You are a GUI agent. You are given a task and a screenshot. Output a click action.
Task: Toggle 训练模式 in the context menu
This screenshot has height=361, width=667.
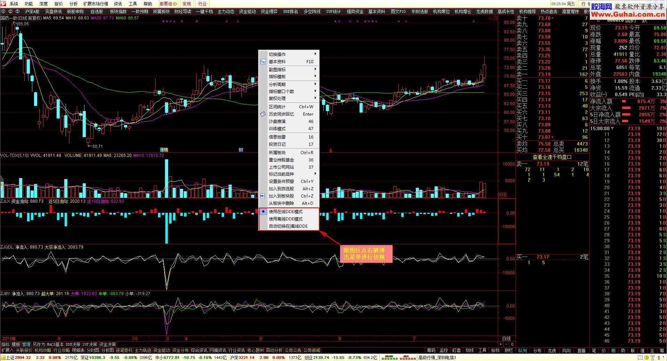[x=289, y=129]
